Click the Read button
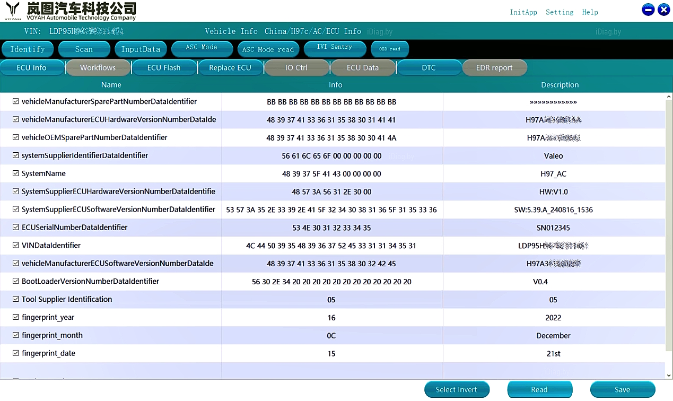Viewport: 673px width, 401px height. coord(539,389)
